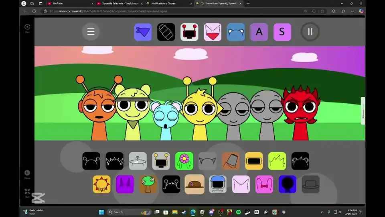
Task: Pick the blue-capped computer character icon
Action: [x=218, y=184]
